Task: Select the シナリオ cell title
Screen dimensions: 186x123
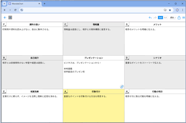Action: coord(157,58)
